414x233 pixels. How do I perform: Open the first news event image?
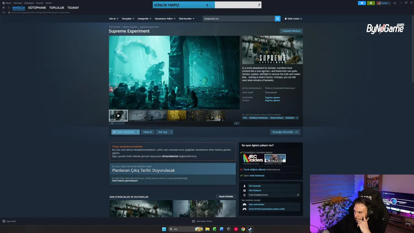(x=141, y=209)
